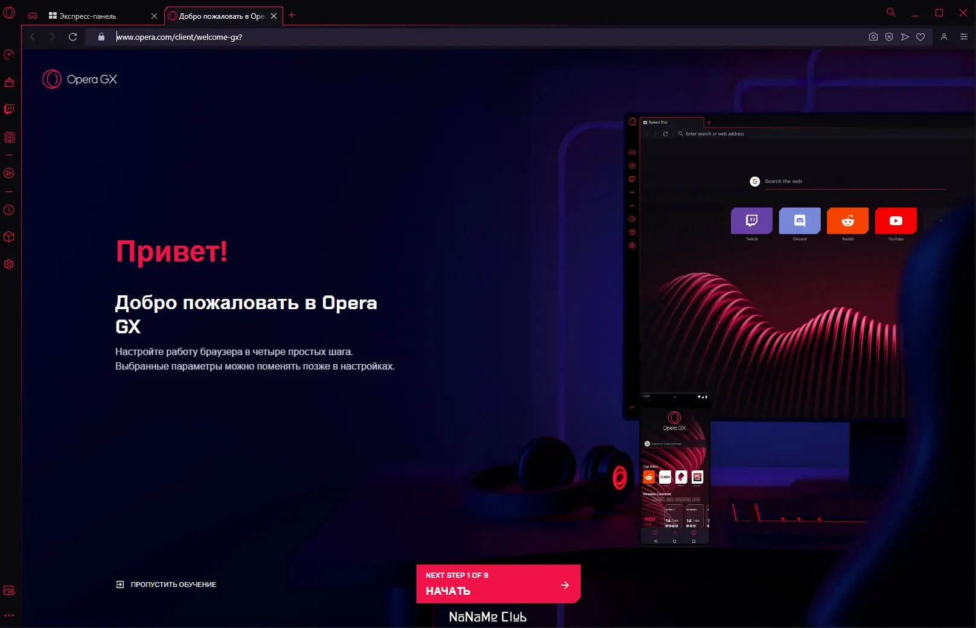Open the Extensions cube icon

coord(9,237)
